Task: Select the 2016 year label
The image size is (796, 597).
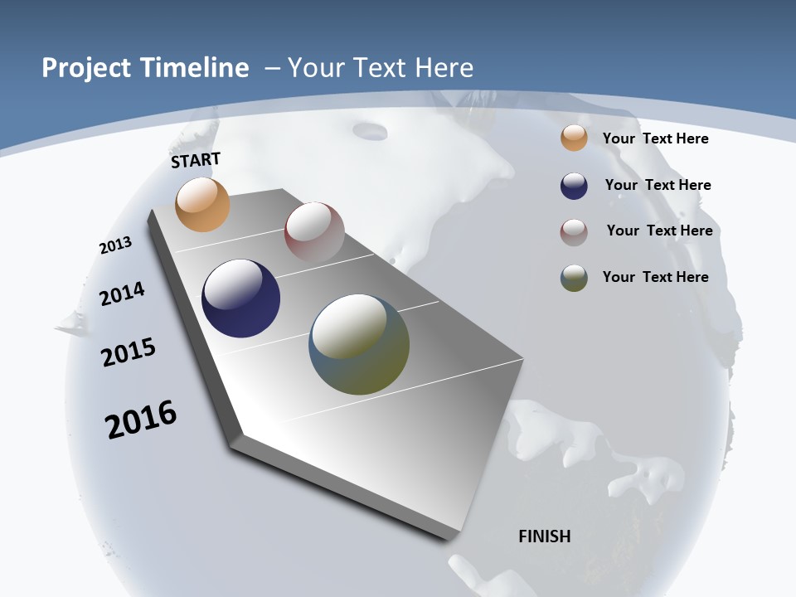Action: point(141,419)
